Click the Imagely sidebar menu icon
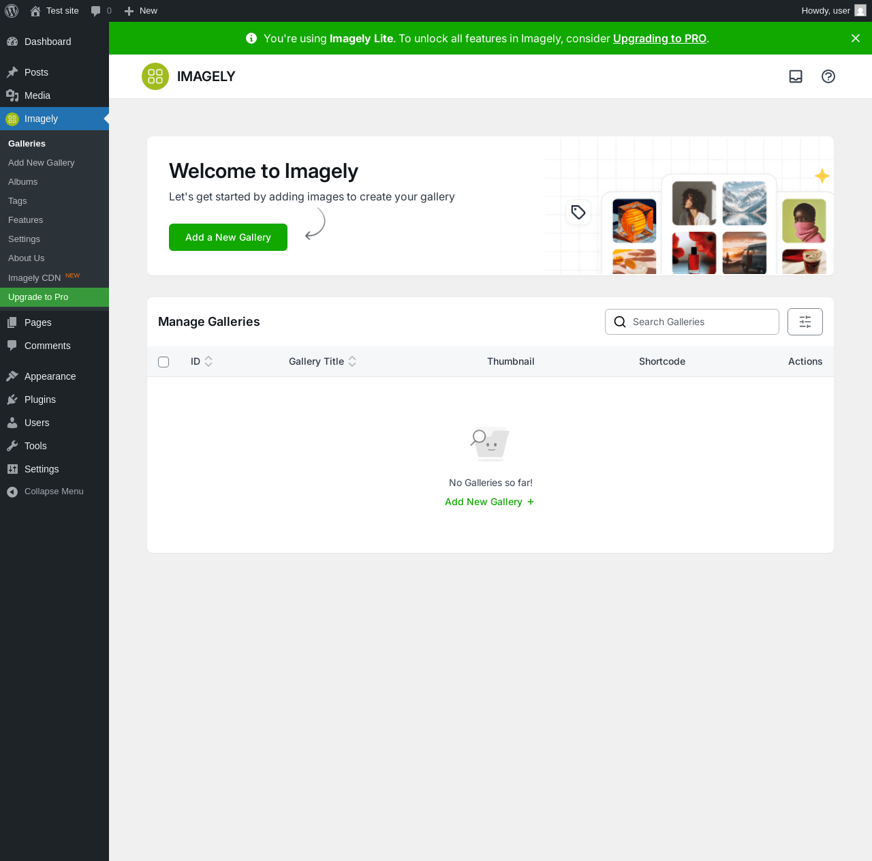The image size is (872, 861). (x=12, y=119)
